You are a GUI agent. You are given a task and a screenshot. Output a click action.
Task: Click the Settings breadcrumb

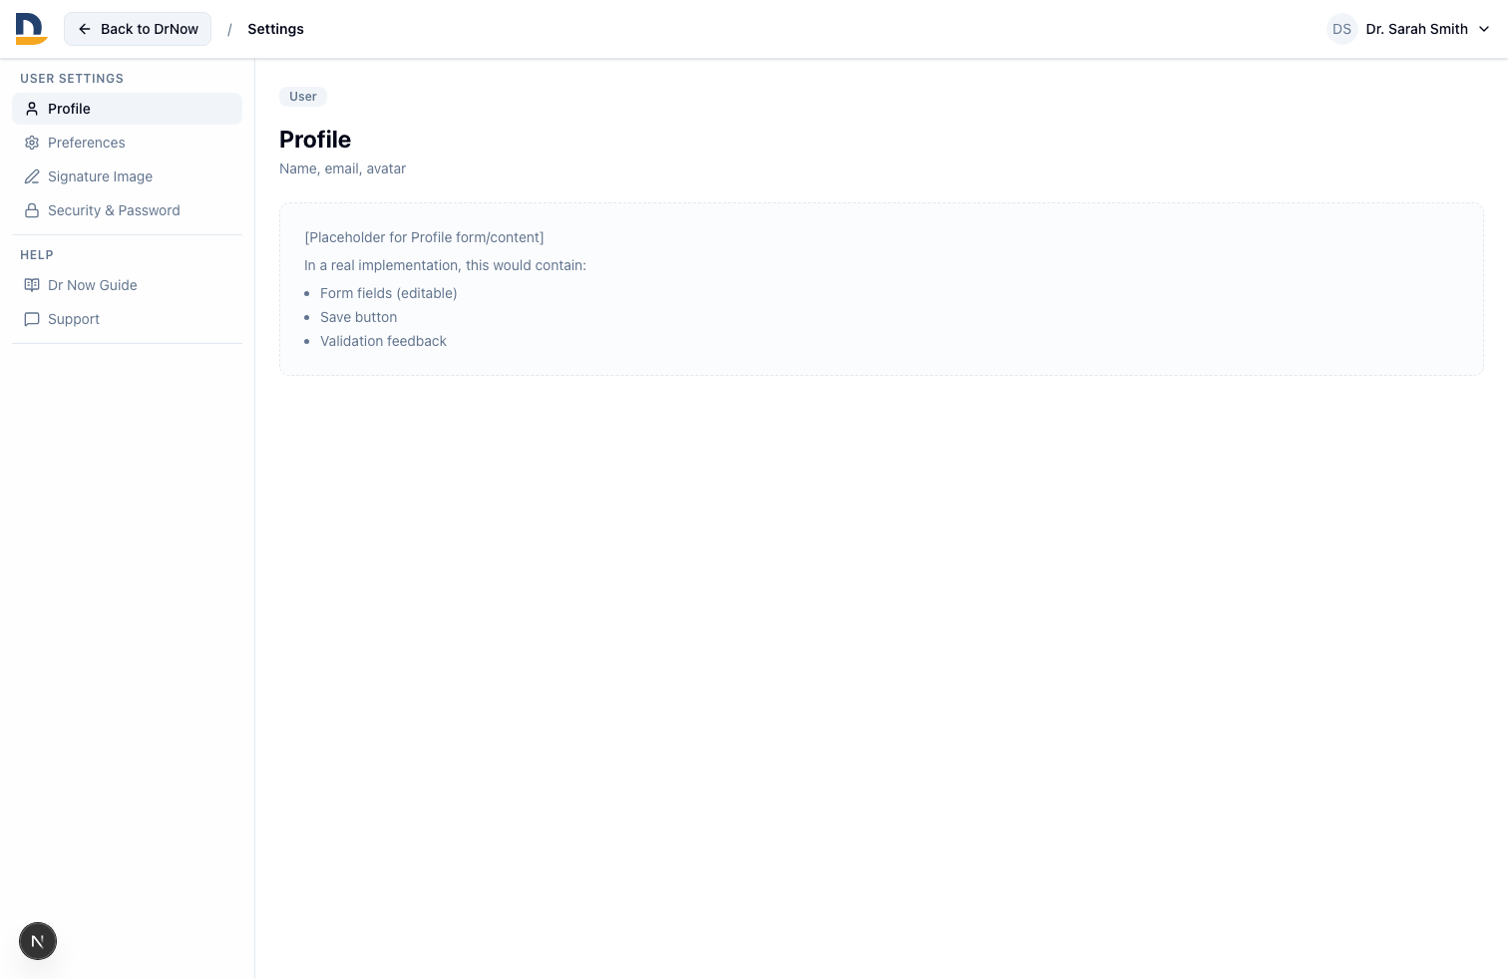tap(275, 29)
